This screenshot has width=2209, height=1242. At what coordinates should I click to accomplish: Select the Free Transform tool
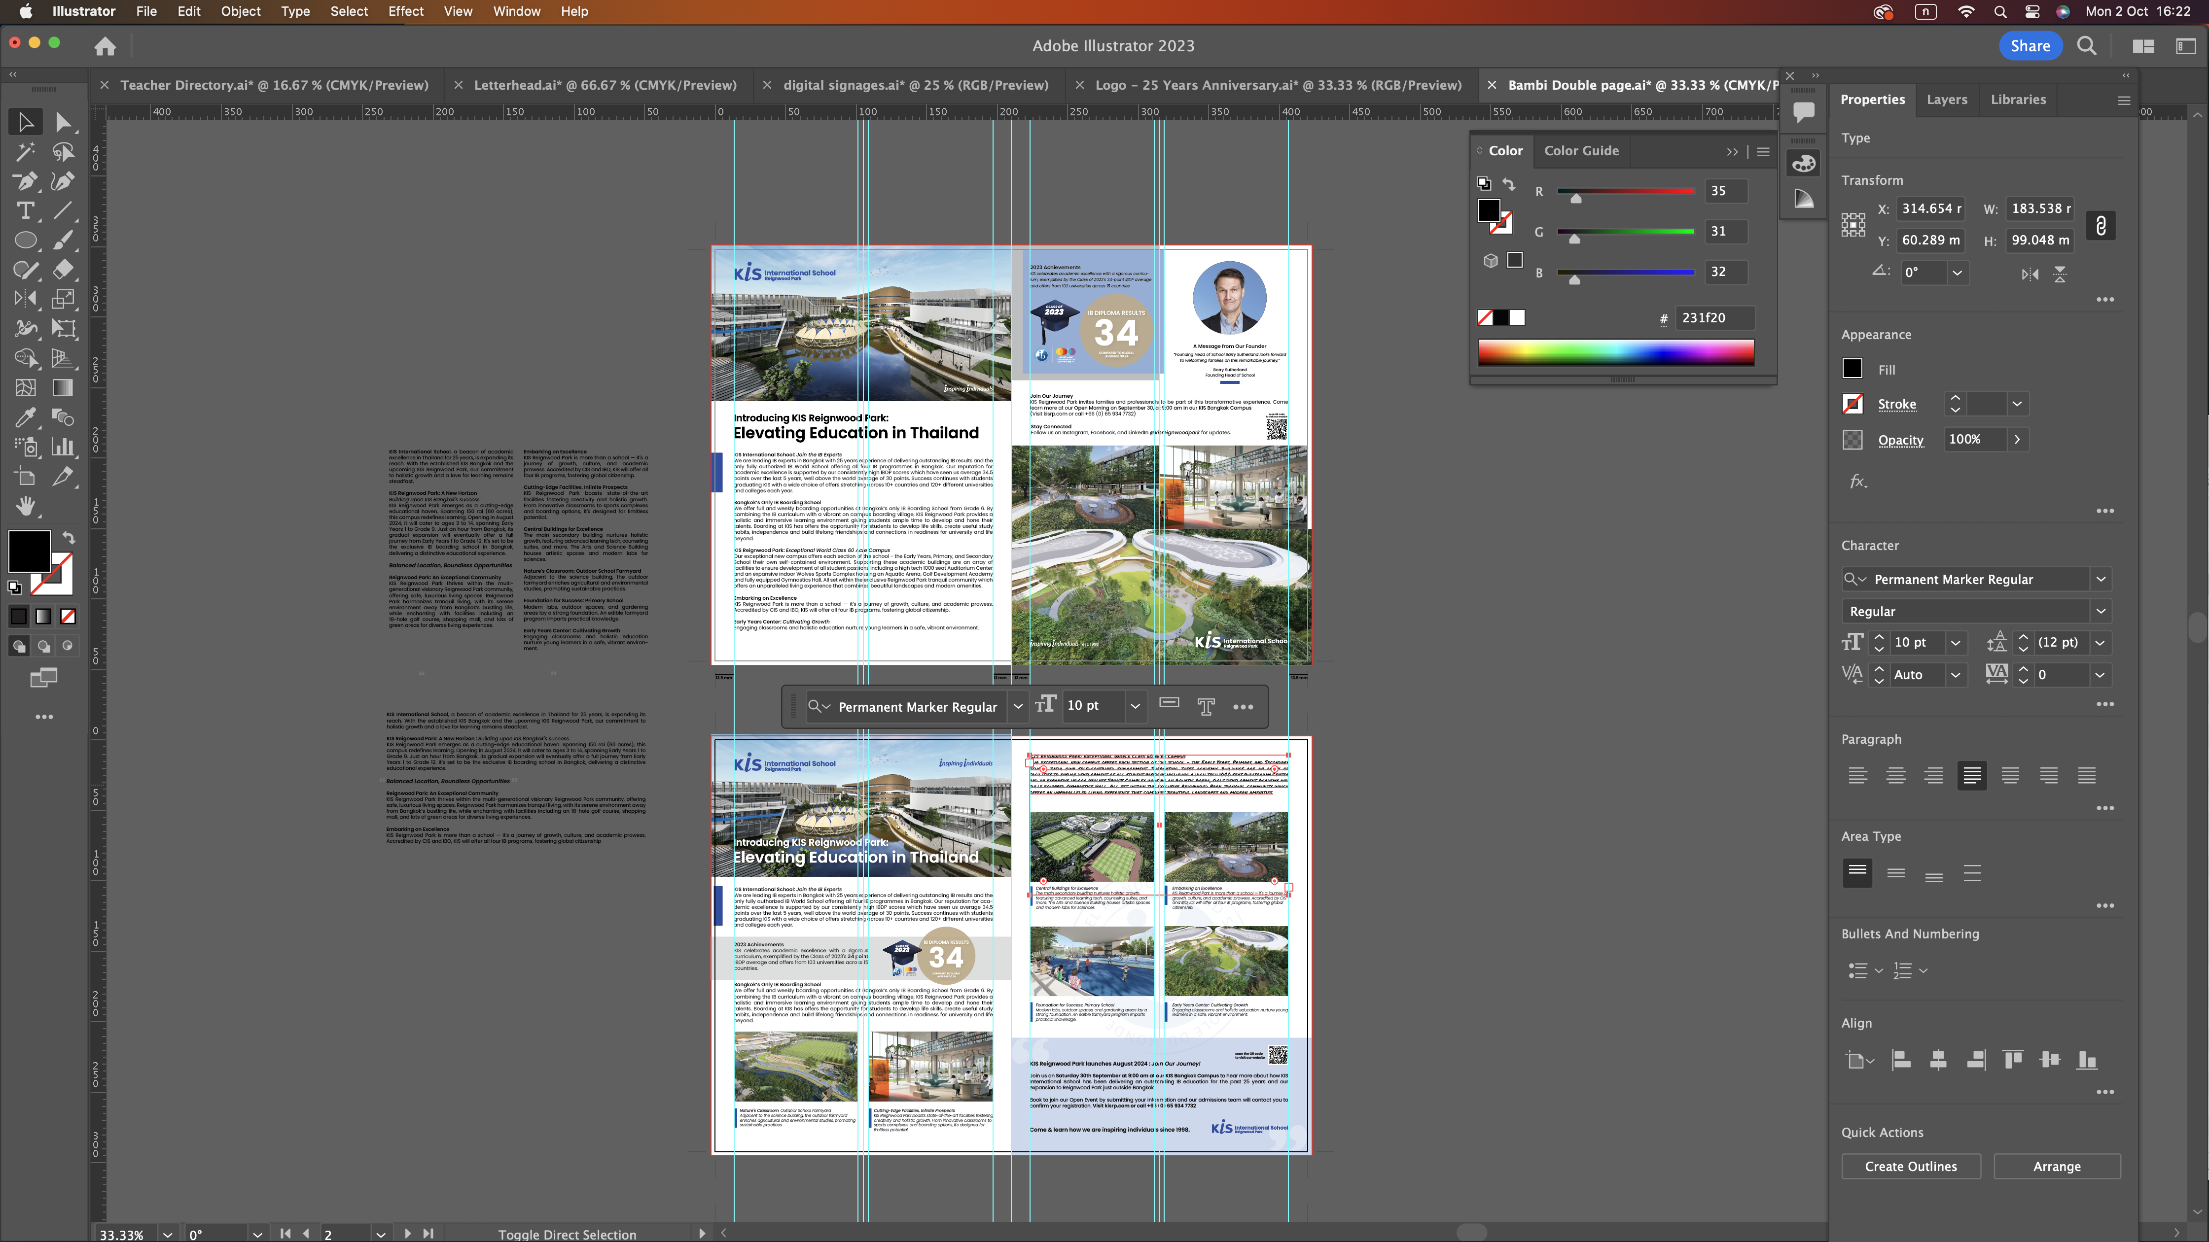click(63, 329)
